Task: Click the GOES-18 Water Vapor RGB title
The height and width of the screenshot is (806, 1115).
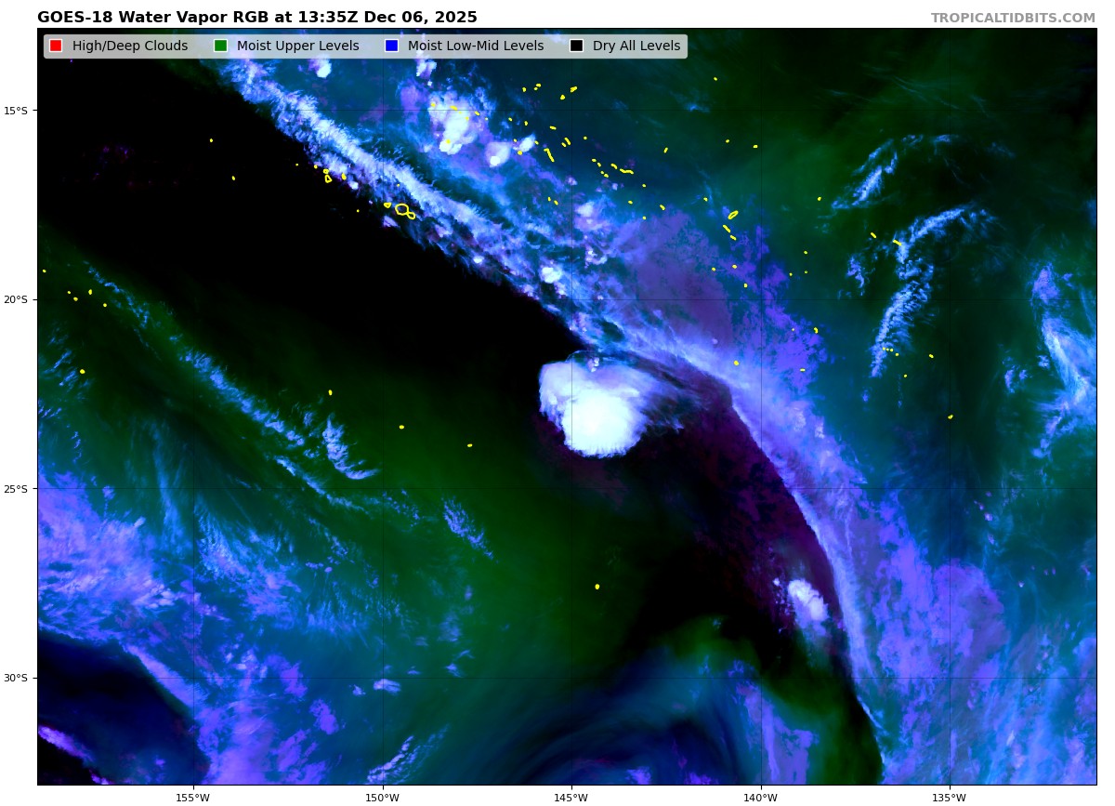Action: [x=257, y=18]
